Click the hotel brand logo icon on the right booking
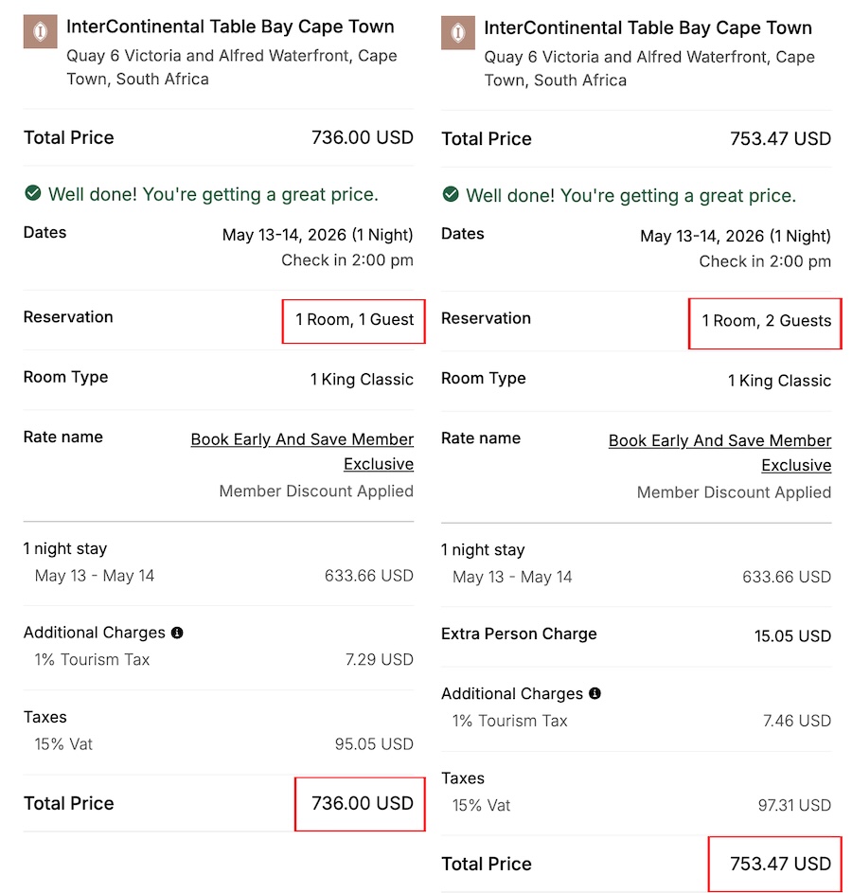This screenshot has height=893, width=852. [x=459, y=32]
